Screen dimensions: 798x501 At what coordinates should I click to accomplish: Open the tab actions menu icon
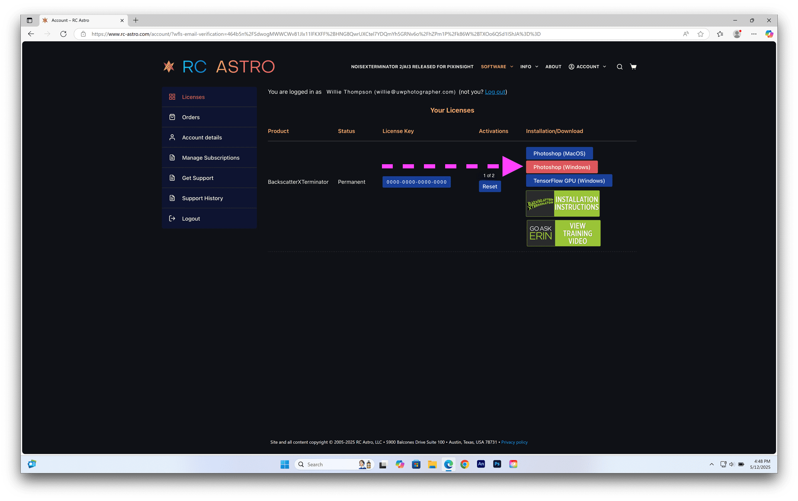click(30, 20)
